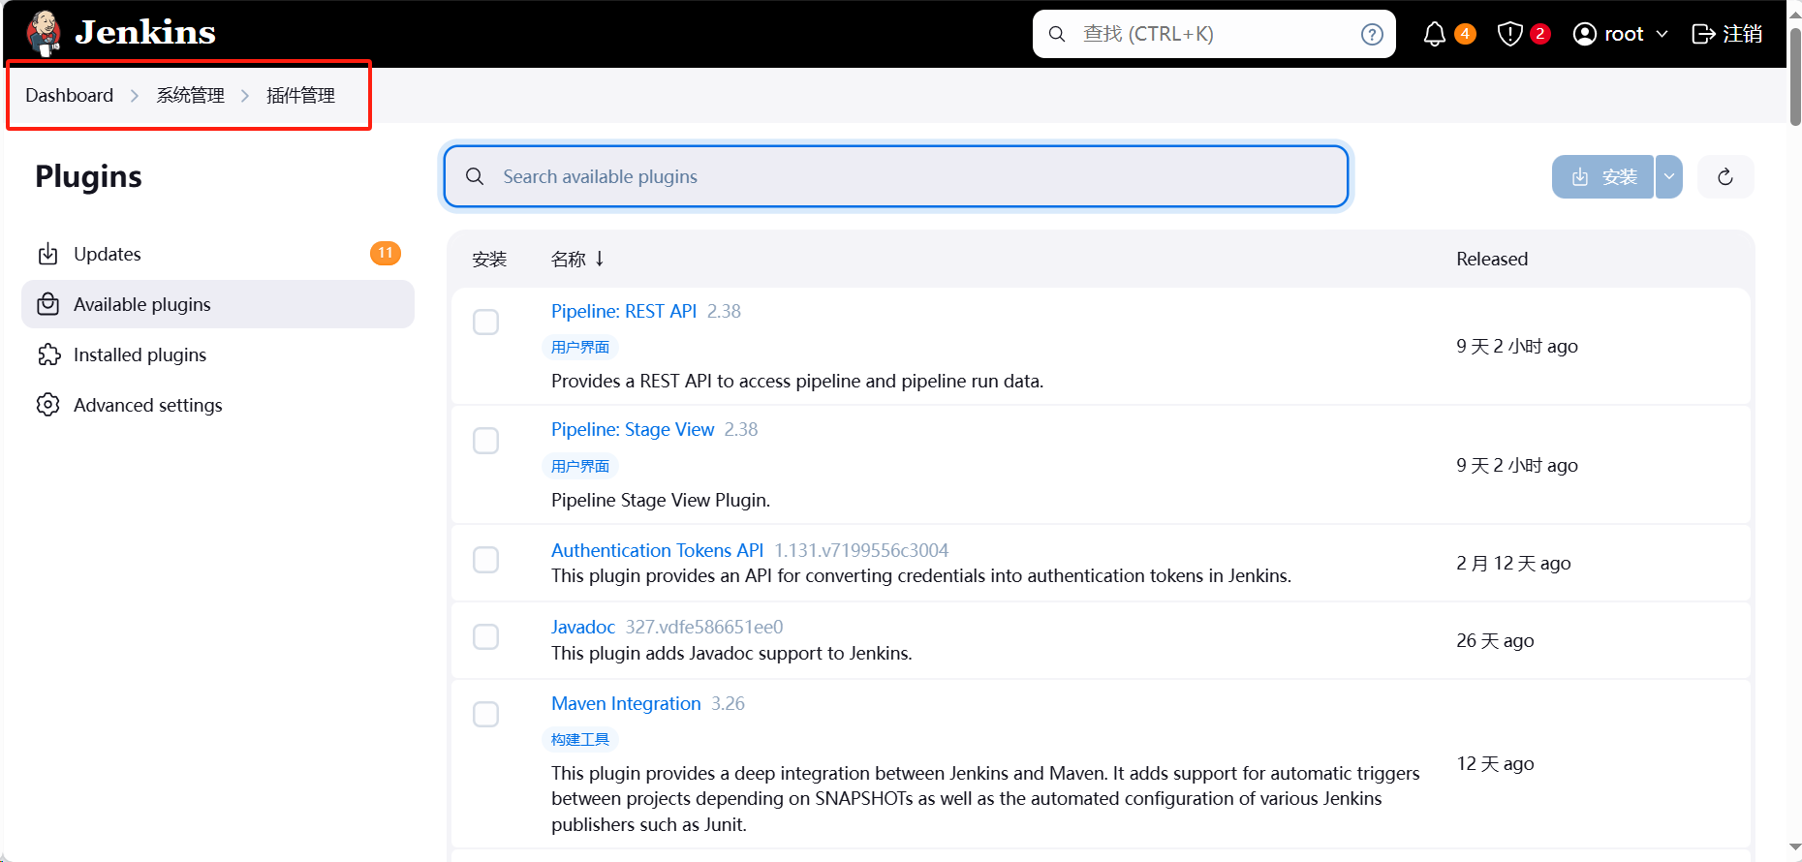Viewport: 1802px width, 862px height.
Task: Click the Plugins page heading
Action: [88, 176]
